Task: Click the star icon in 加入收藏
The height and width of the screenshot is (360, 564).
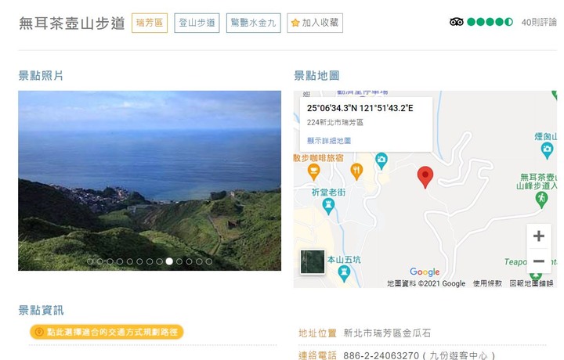Action: pyautogui.click(x=295, y=23)
